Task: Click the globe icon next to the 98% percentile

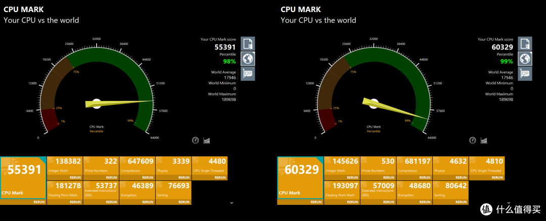Action: click(248, 59)
